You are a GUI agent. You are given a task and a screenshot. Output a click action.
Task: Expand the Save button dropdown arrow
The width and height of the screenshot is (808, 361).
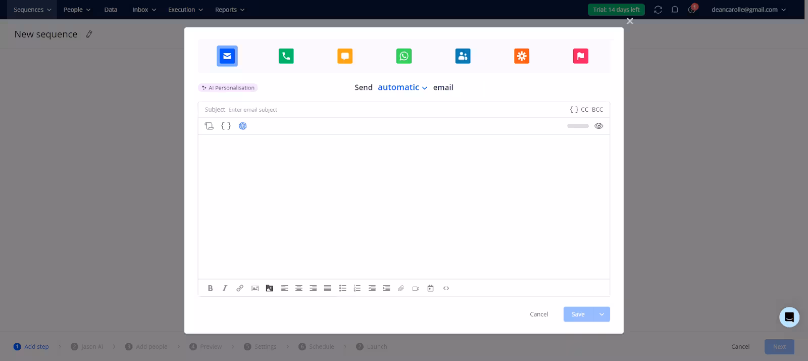click(x=601, y=314)
